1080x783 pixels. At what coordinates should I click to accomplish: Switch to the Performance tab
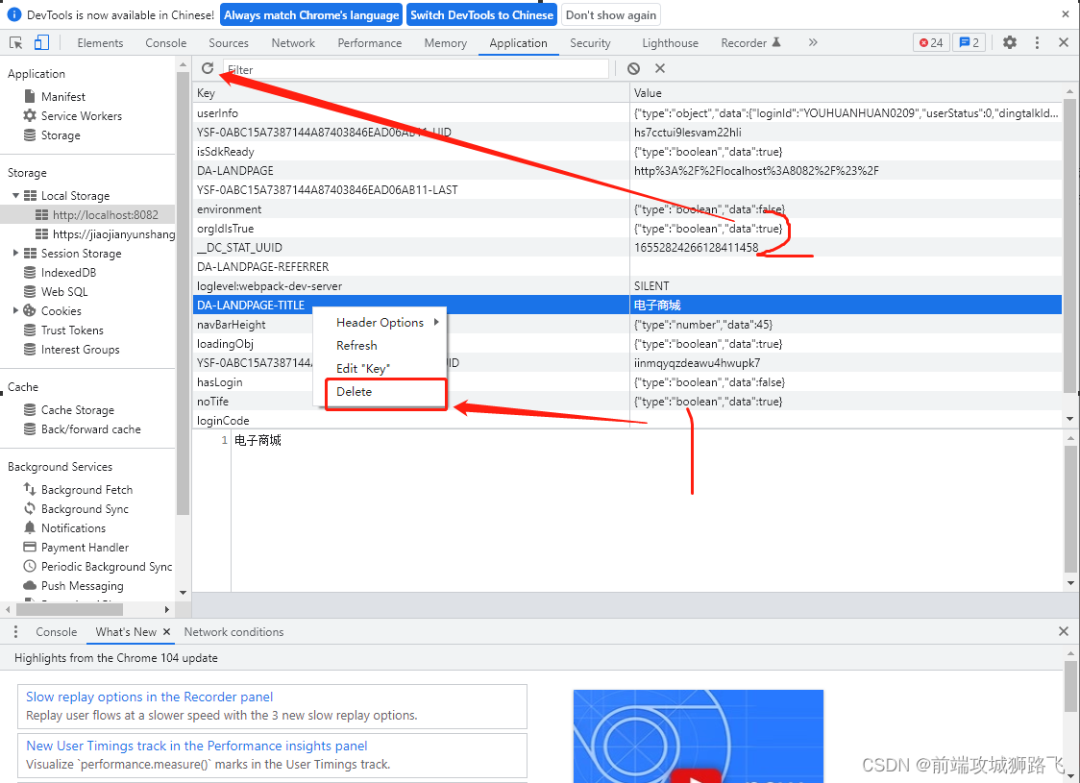tap(369, 42)
